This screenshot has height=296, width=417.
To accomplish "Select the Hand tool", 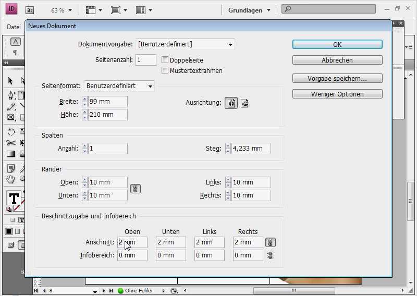I will 10,179.
